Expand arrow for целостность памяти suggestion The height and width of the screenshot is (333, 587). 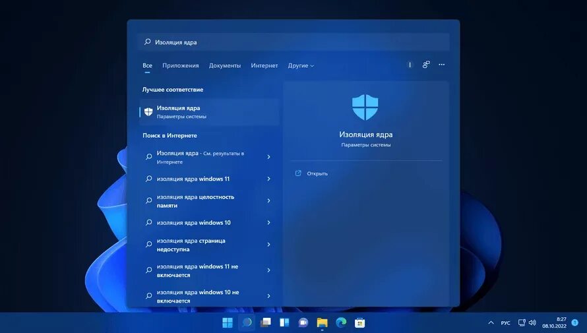click(x=269, y=201)
